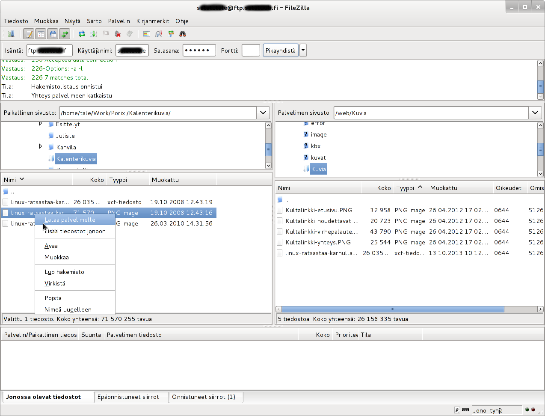Expand the Paikallinen sivusto path dropdown

click(x=263, y=113)
